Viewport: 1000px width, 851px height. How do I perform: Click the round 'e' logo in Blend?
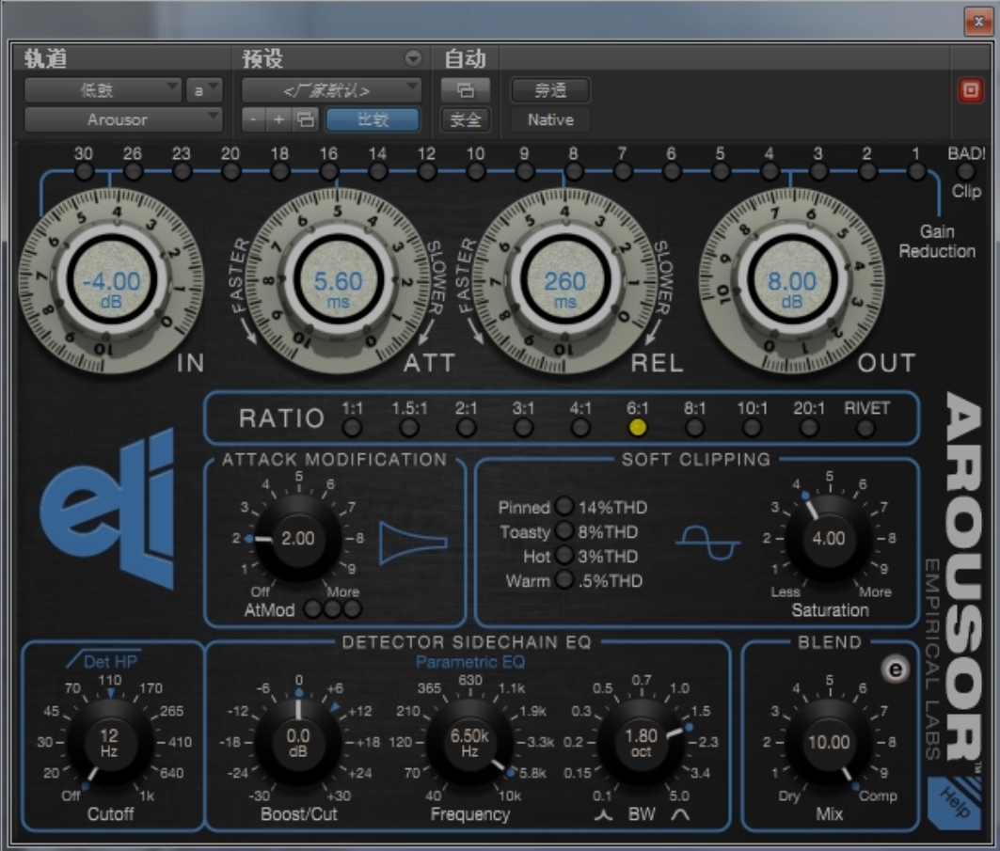coord(896,669)
